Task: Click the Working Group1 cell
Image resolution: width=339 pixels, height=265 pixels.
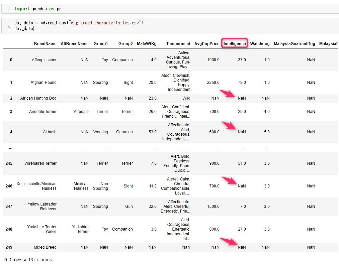Action: pos(100,132)
